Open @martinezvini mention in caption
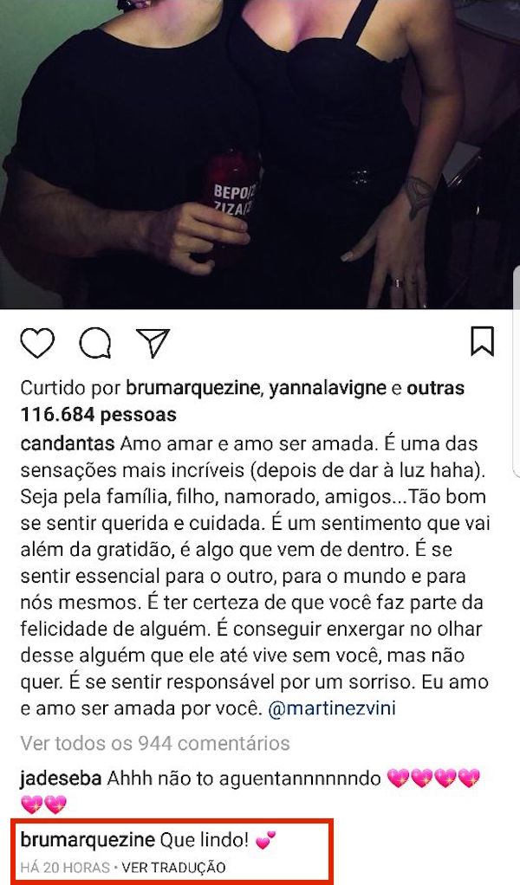 click(x=331, y=708)
